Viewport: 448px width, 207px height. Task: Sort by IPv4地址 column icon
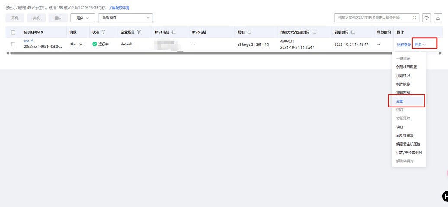(x=174, y=32)
